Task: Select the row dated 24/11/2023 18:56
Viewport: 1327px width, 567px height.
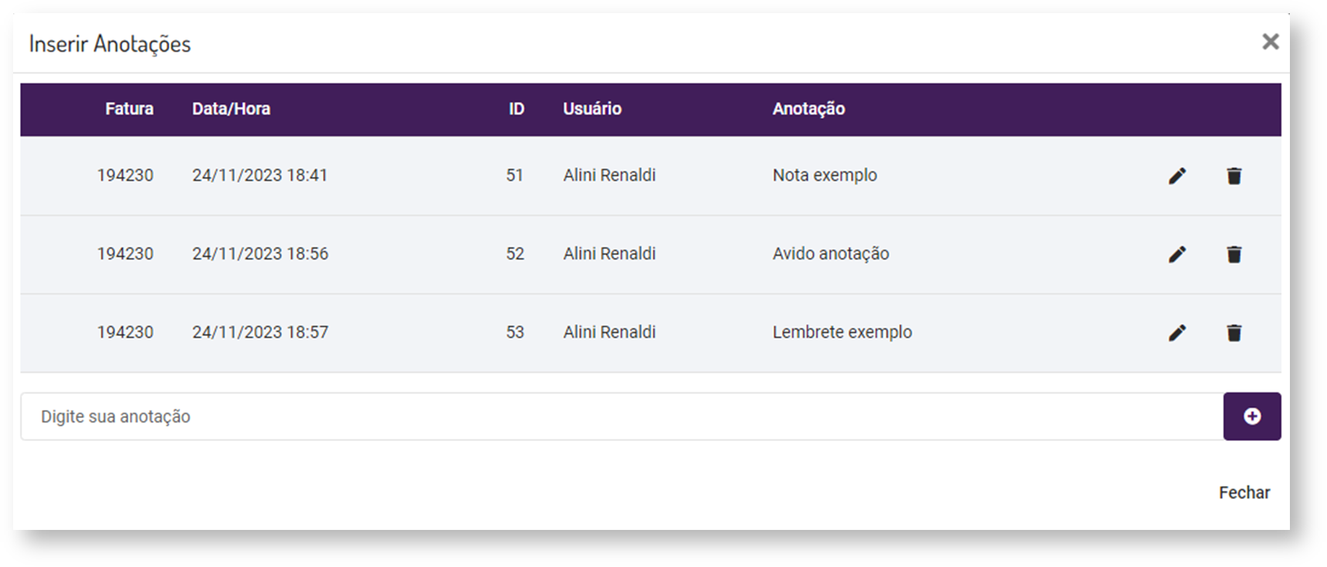Action: (x=260, y=254)
